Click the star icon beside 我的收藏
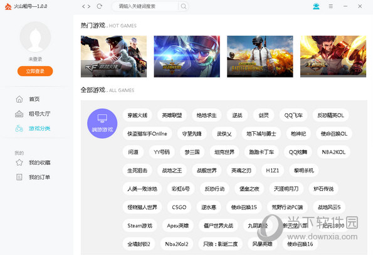373x255 pixels. click(19, 162)
